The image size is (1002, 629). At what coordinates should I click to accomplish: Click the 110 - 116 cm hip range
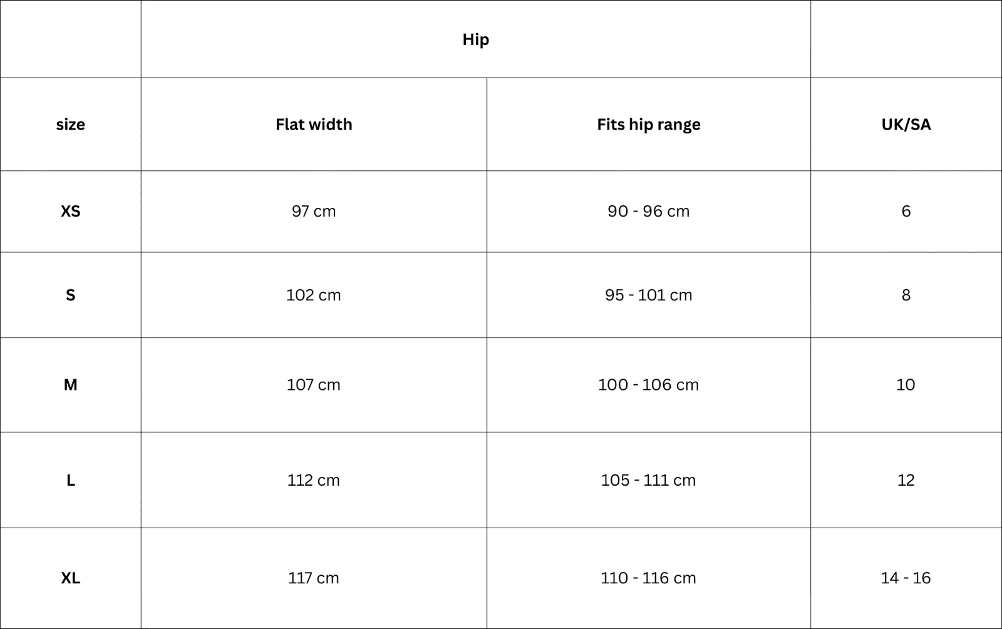pyautogui.click(x=648, y=578)
